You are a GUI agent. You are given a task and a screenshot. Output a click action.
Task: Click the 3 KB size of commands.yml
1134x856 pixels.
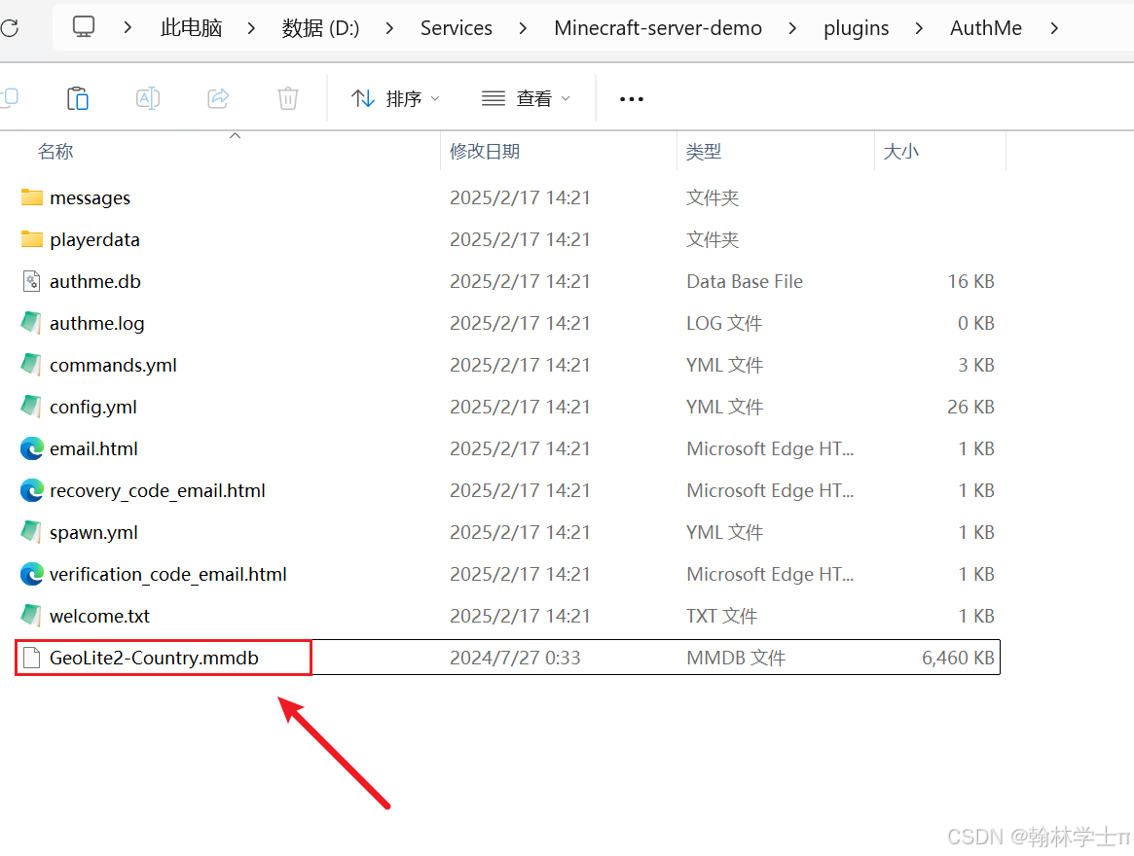click(x=976, y=365)
